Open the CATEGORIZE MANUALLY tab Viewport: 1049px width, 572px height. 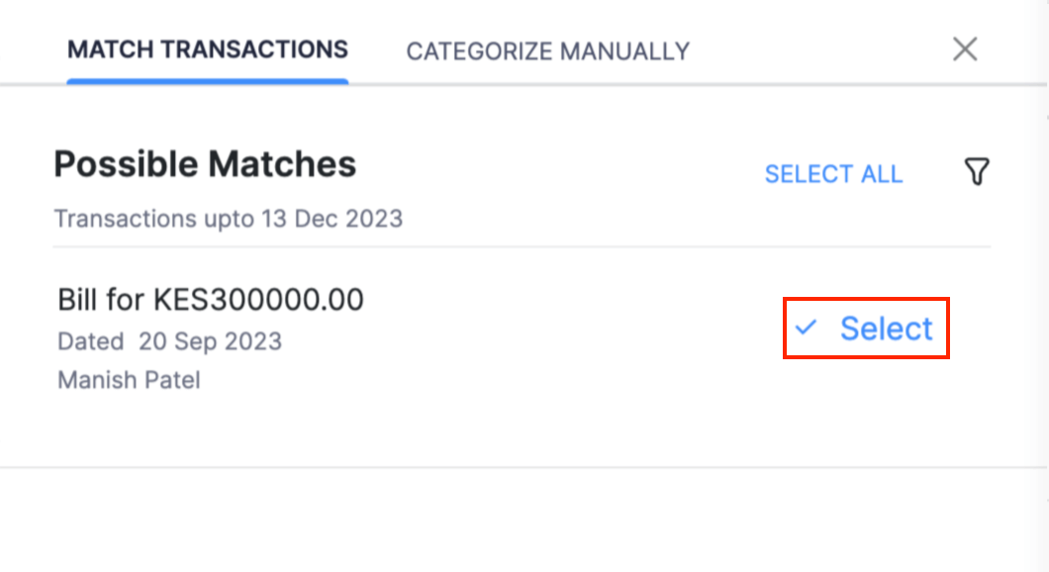point(547,50)
